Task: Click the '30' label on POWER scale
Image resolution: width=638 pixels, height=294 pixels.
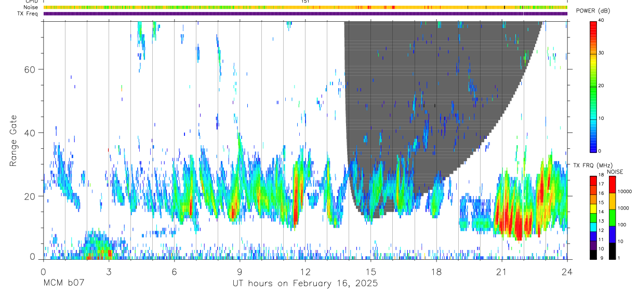Action: [x=601, y=53]
